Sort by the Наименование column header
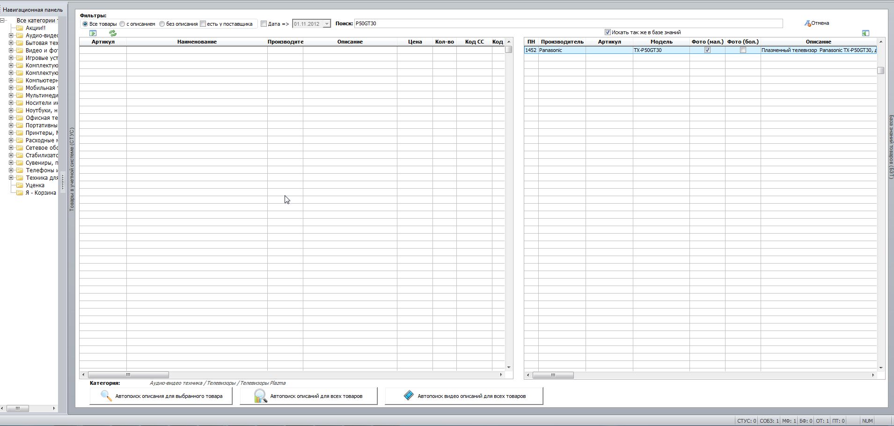This screenshot has height=426, width=894. 197,42
